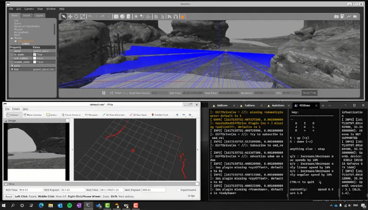Activate the Translate mode tool in Gazebo
The height and width of the screenshot is (210, 368).
70,16
